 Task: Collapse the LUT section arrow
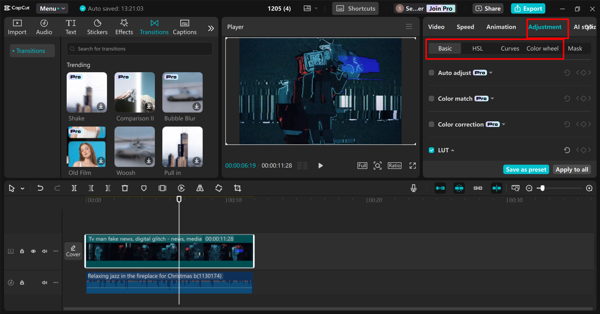tap(453, 150)
